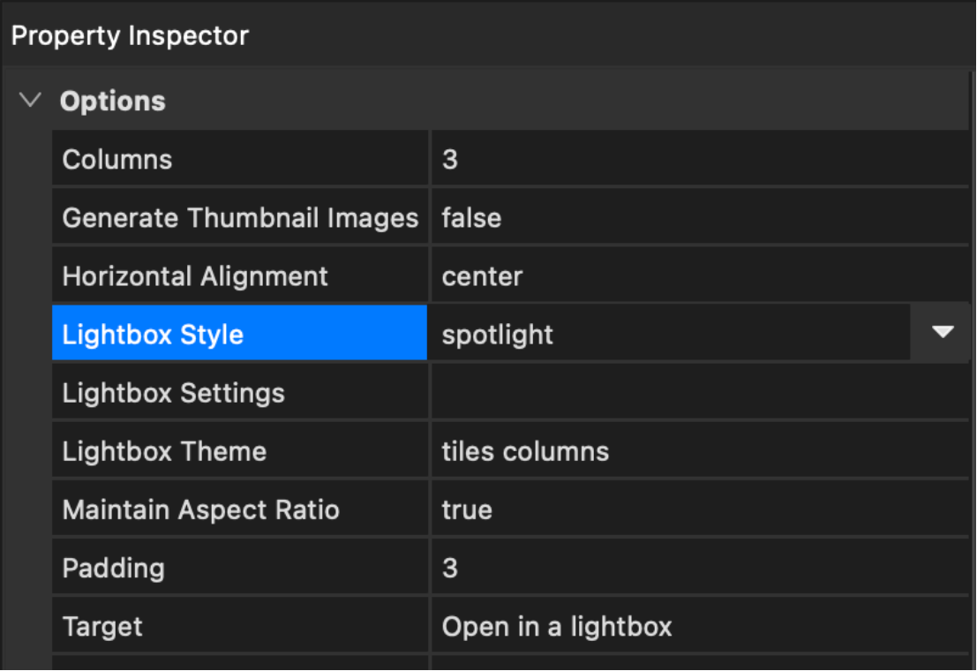Select the Lightbox Theme property label

(x=164, y=451)
